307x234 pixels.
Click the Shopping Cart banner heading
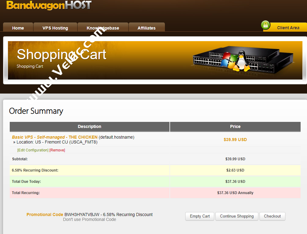[x=61, y=55]
